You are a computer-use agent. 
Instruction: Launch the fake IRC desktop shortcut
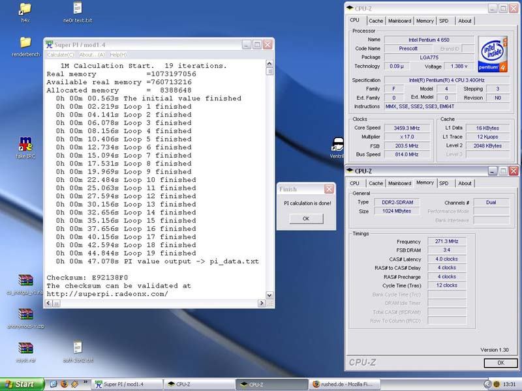click(25, 143)
